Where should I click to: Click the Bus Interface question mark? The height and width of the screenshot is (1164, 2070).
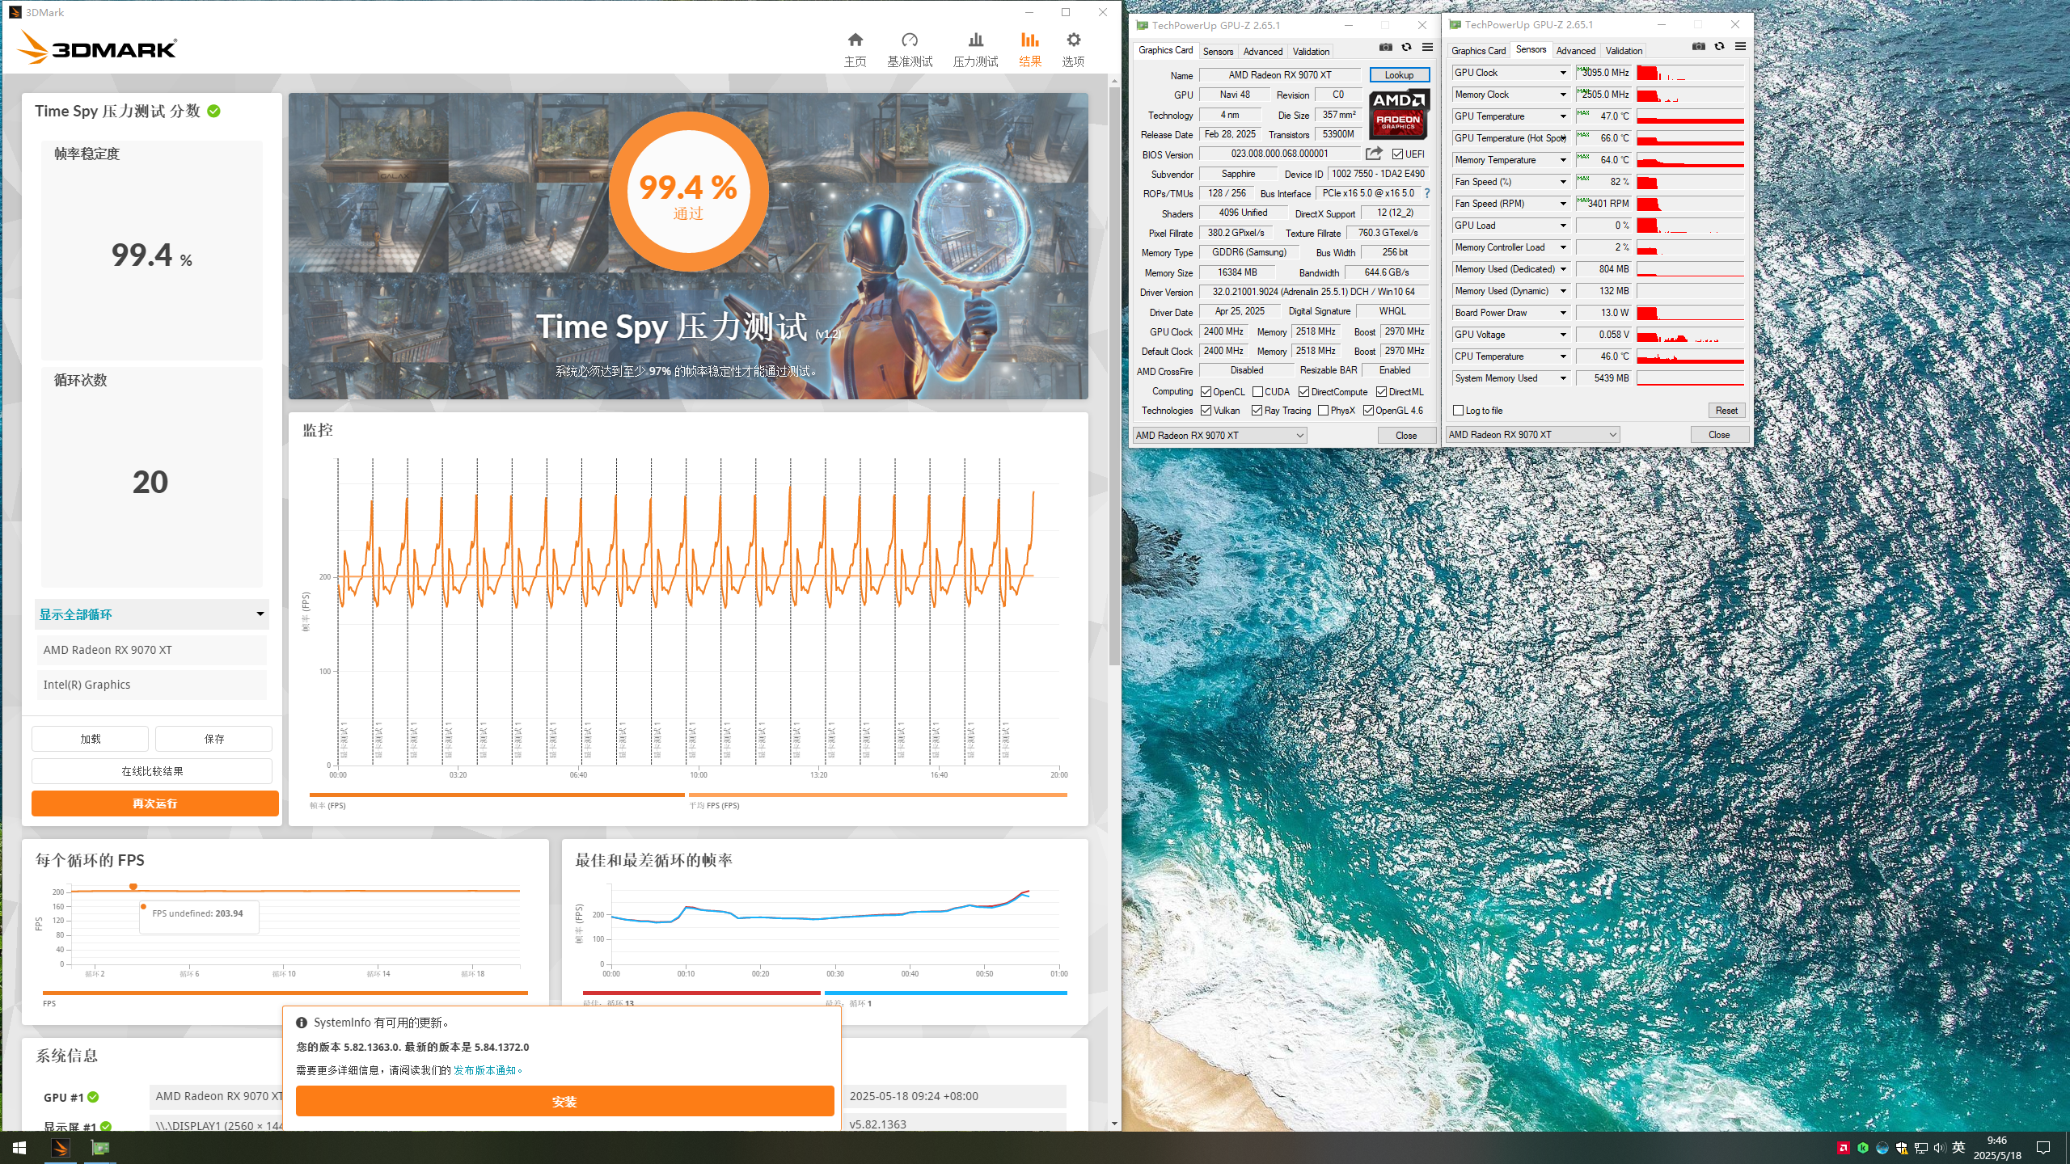click(1427, 193)
